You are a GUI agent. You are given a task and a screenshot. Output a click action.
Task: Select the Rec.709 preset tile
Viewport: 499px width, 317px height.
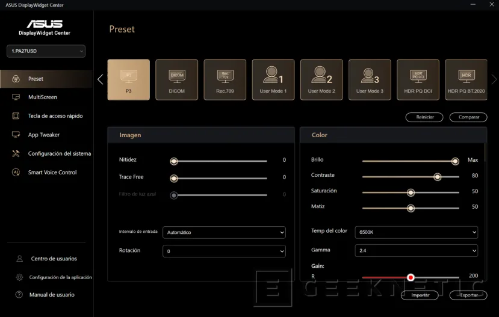[225, 79]
